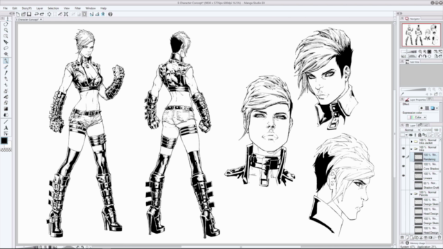Viewport: 443px width, 249px height.
Task: Switch to the Sub View tab
Action: click(x=413, y=62)
